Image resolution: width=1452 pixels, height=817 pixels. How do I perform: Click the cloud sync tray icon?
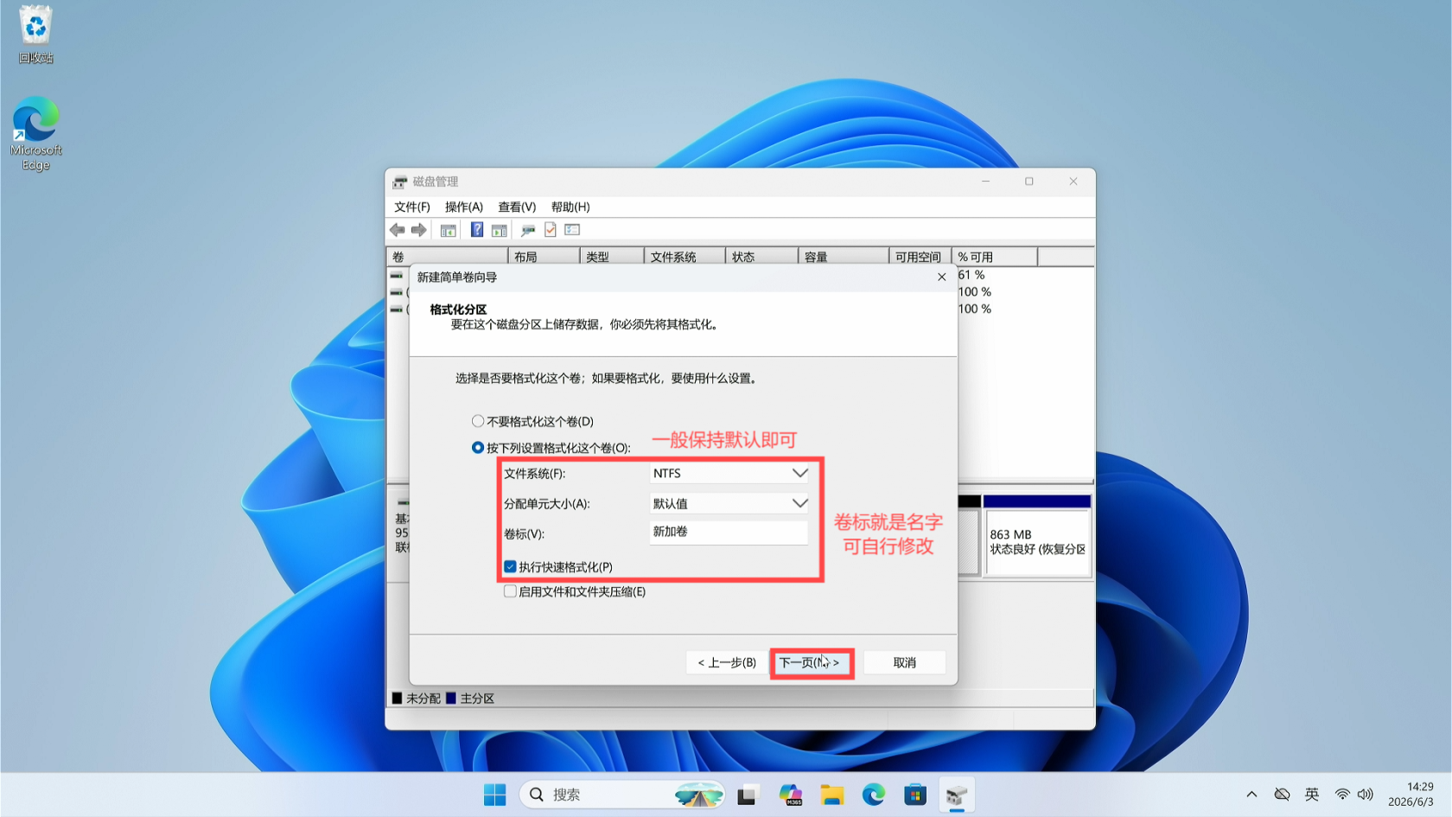coord(1283,795)
